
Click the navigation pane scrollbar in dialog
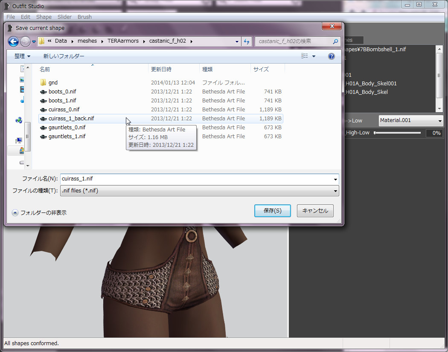[x=28, y=116]
